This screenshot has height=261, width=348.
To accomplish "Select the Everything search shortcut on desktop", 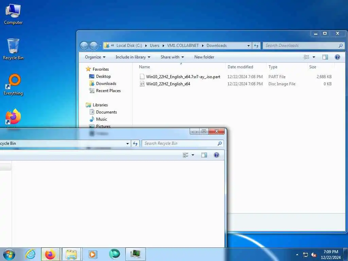I will [13, 85].
